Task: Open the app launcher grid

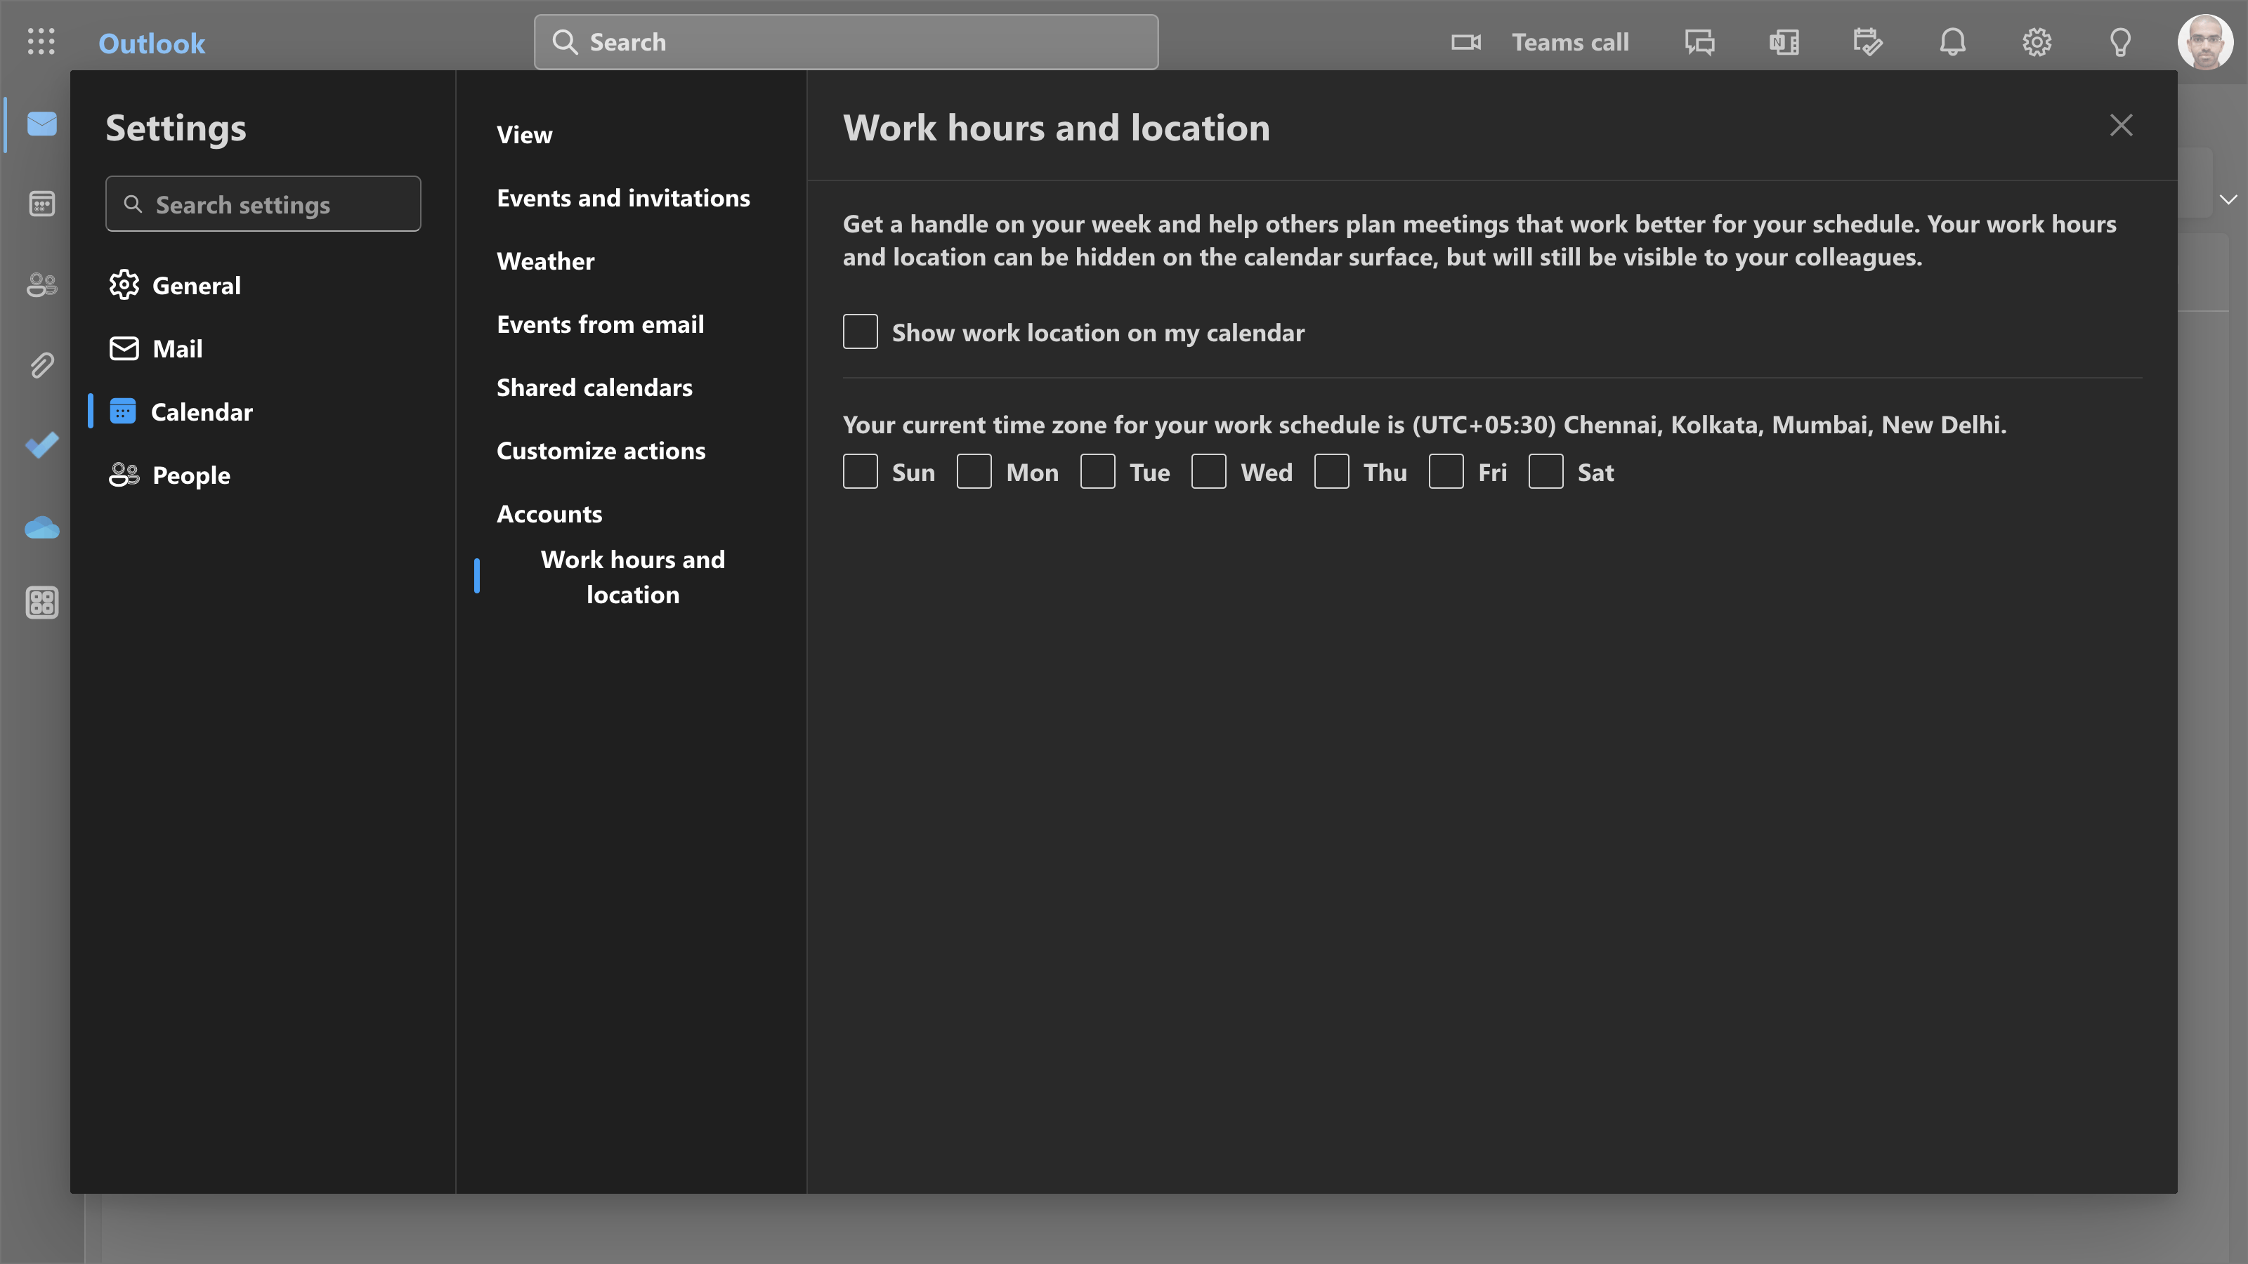Action: pyautogui.click(x=41, y=42)
